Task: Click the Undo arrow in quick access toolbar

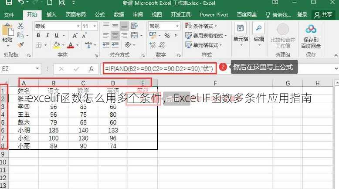Action: coord(22,2)
